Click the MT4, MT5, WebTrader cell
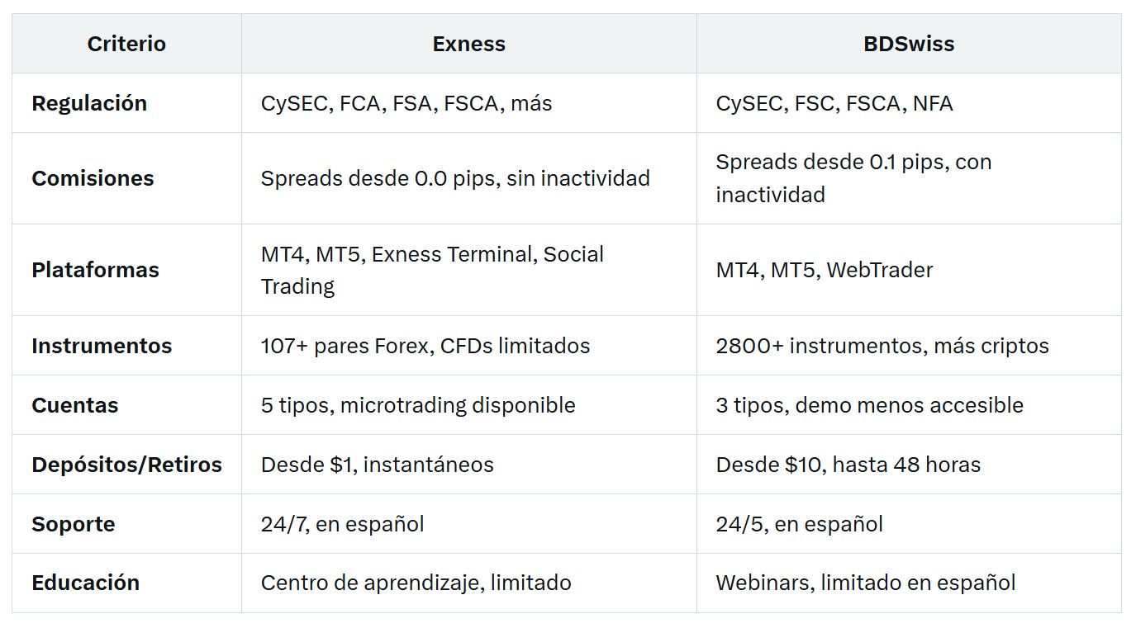Image resolution: width=1136 pixels, height=628 pixels. coord(909,270)
